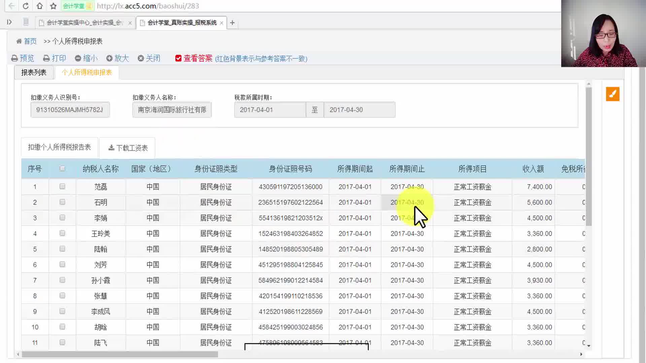Click the browser refresh icon
The image size is (646, 363).
tap(26, 6)
